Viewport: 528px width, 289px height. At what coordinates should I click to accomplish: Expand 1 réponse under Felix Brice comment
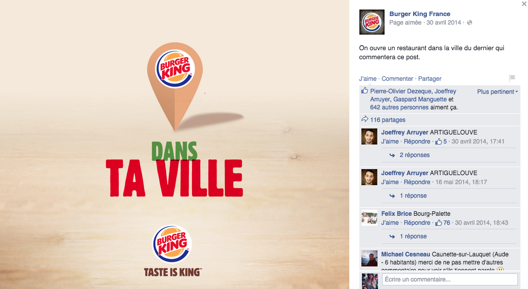(x=413, y=236)
